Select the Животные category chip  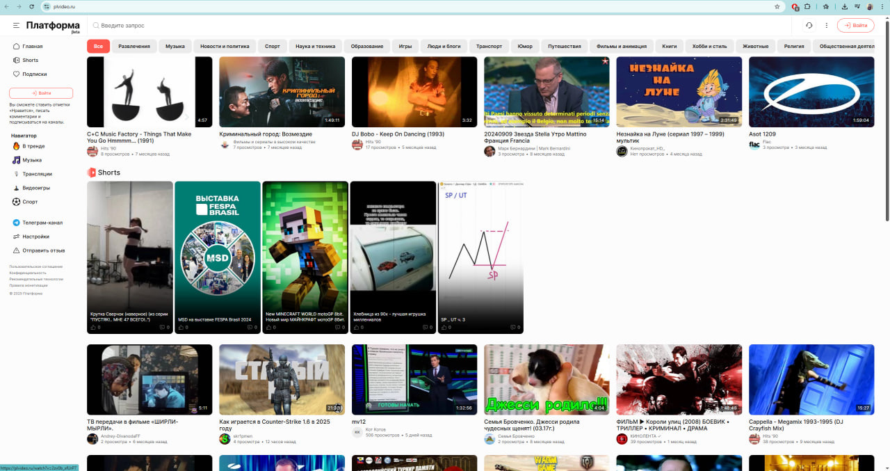pyautogui.click(x=756, y=47)
